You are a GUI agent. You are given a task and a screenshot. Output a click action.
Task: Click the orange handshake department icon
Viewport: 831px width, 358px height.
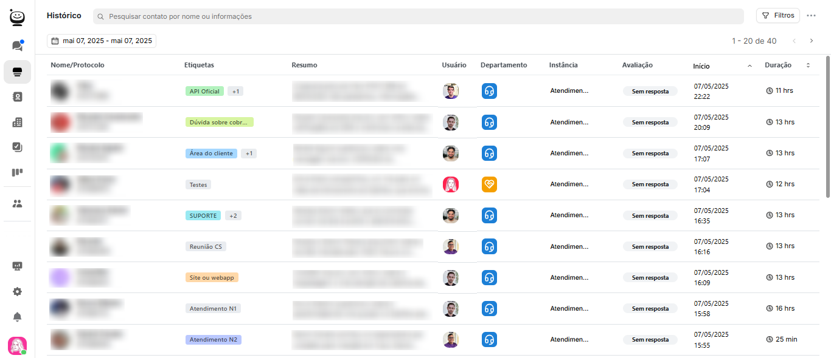tap(489, 184)
